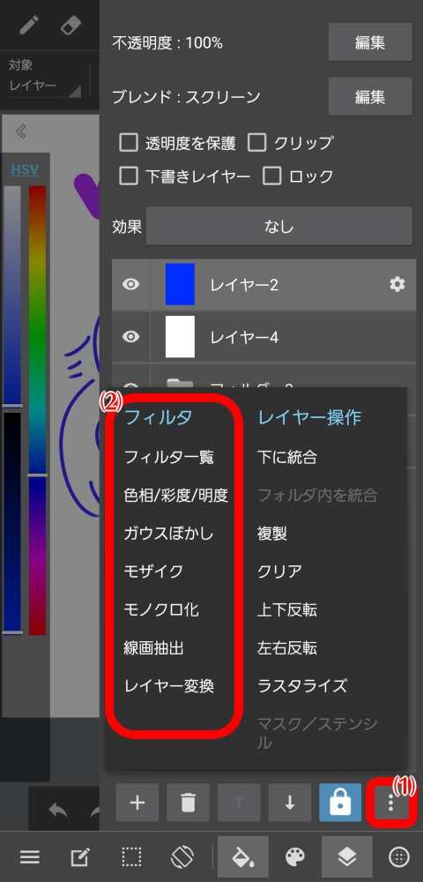Choose フィルタ一覧 from the menu
This screenshot has width=423, height=882.
click(168, 457)
